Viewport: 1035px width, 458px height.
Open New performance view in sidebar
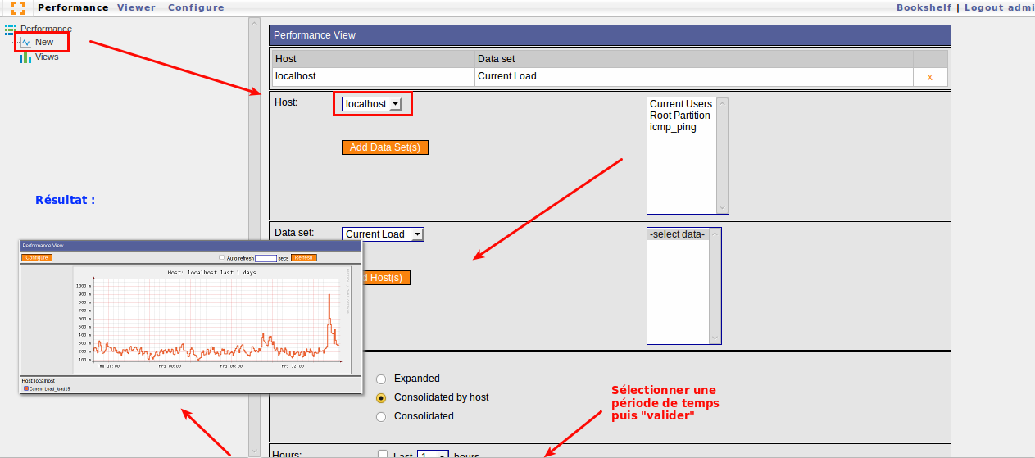click(43, 42)
